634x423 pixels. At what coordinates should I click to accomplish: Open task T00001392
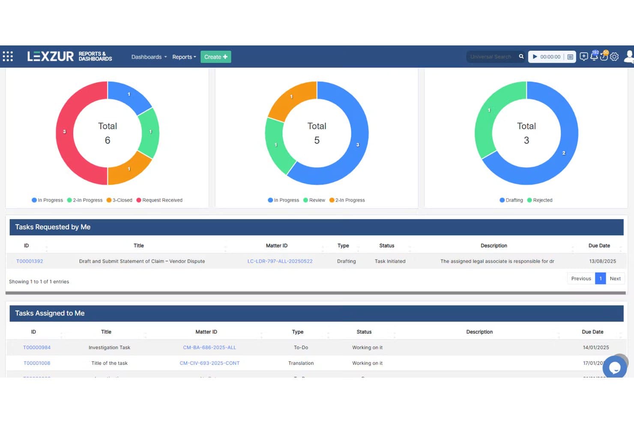pyautogui.click(x=30, y=261)
